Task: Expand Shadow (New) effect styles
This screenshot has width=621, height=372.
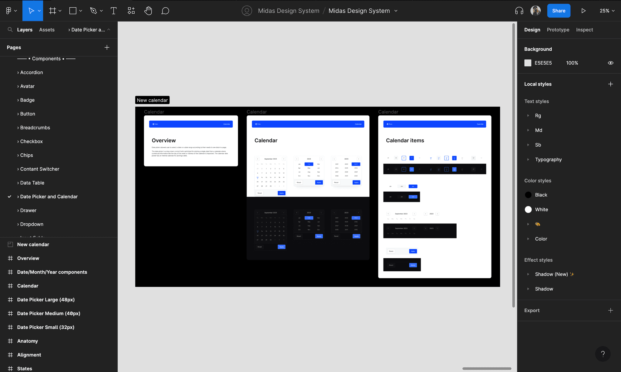Action: (528, 274)
